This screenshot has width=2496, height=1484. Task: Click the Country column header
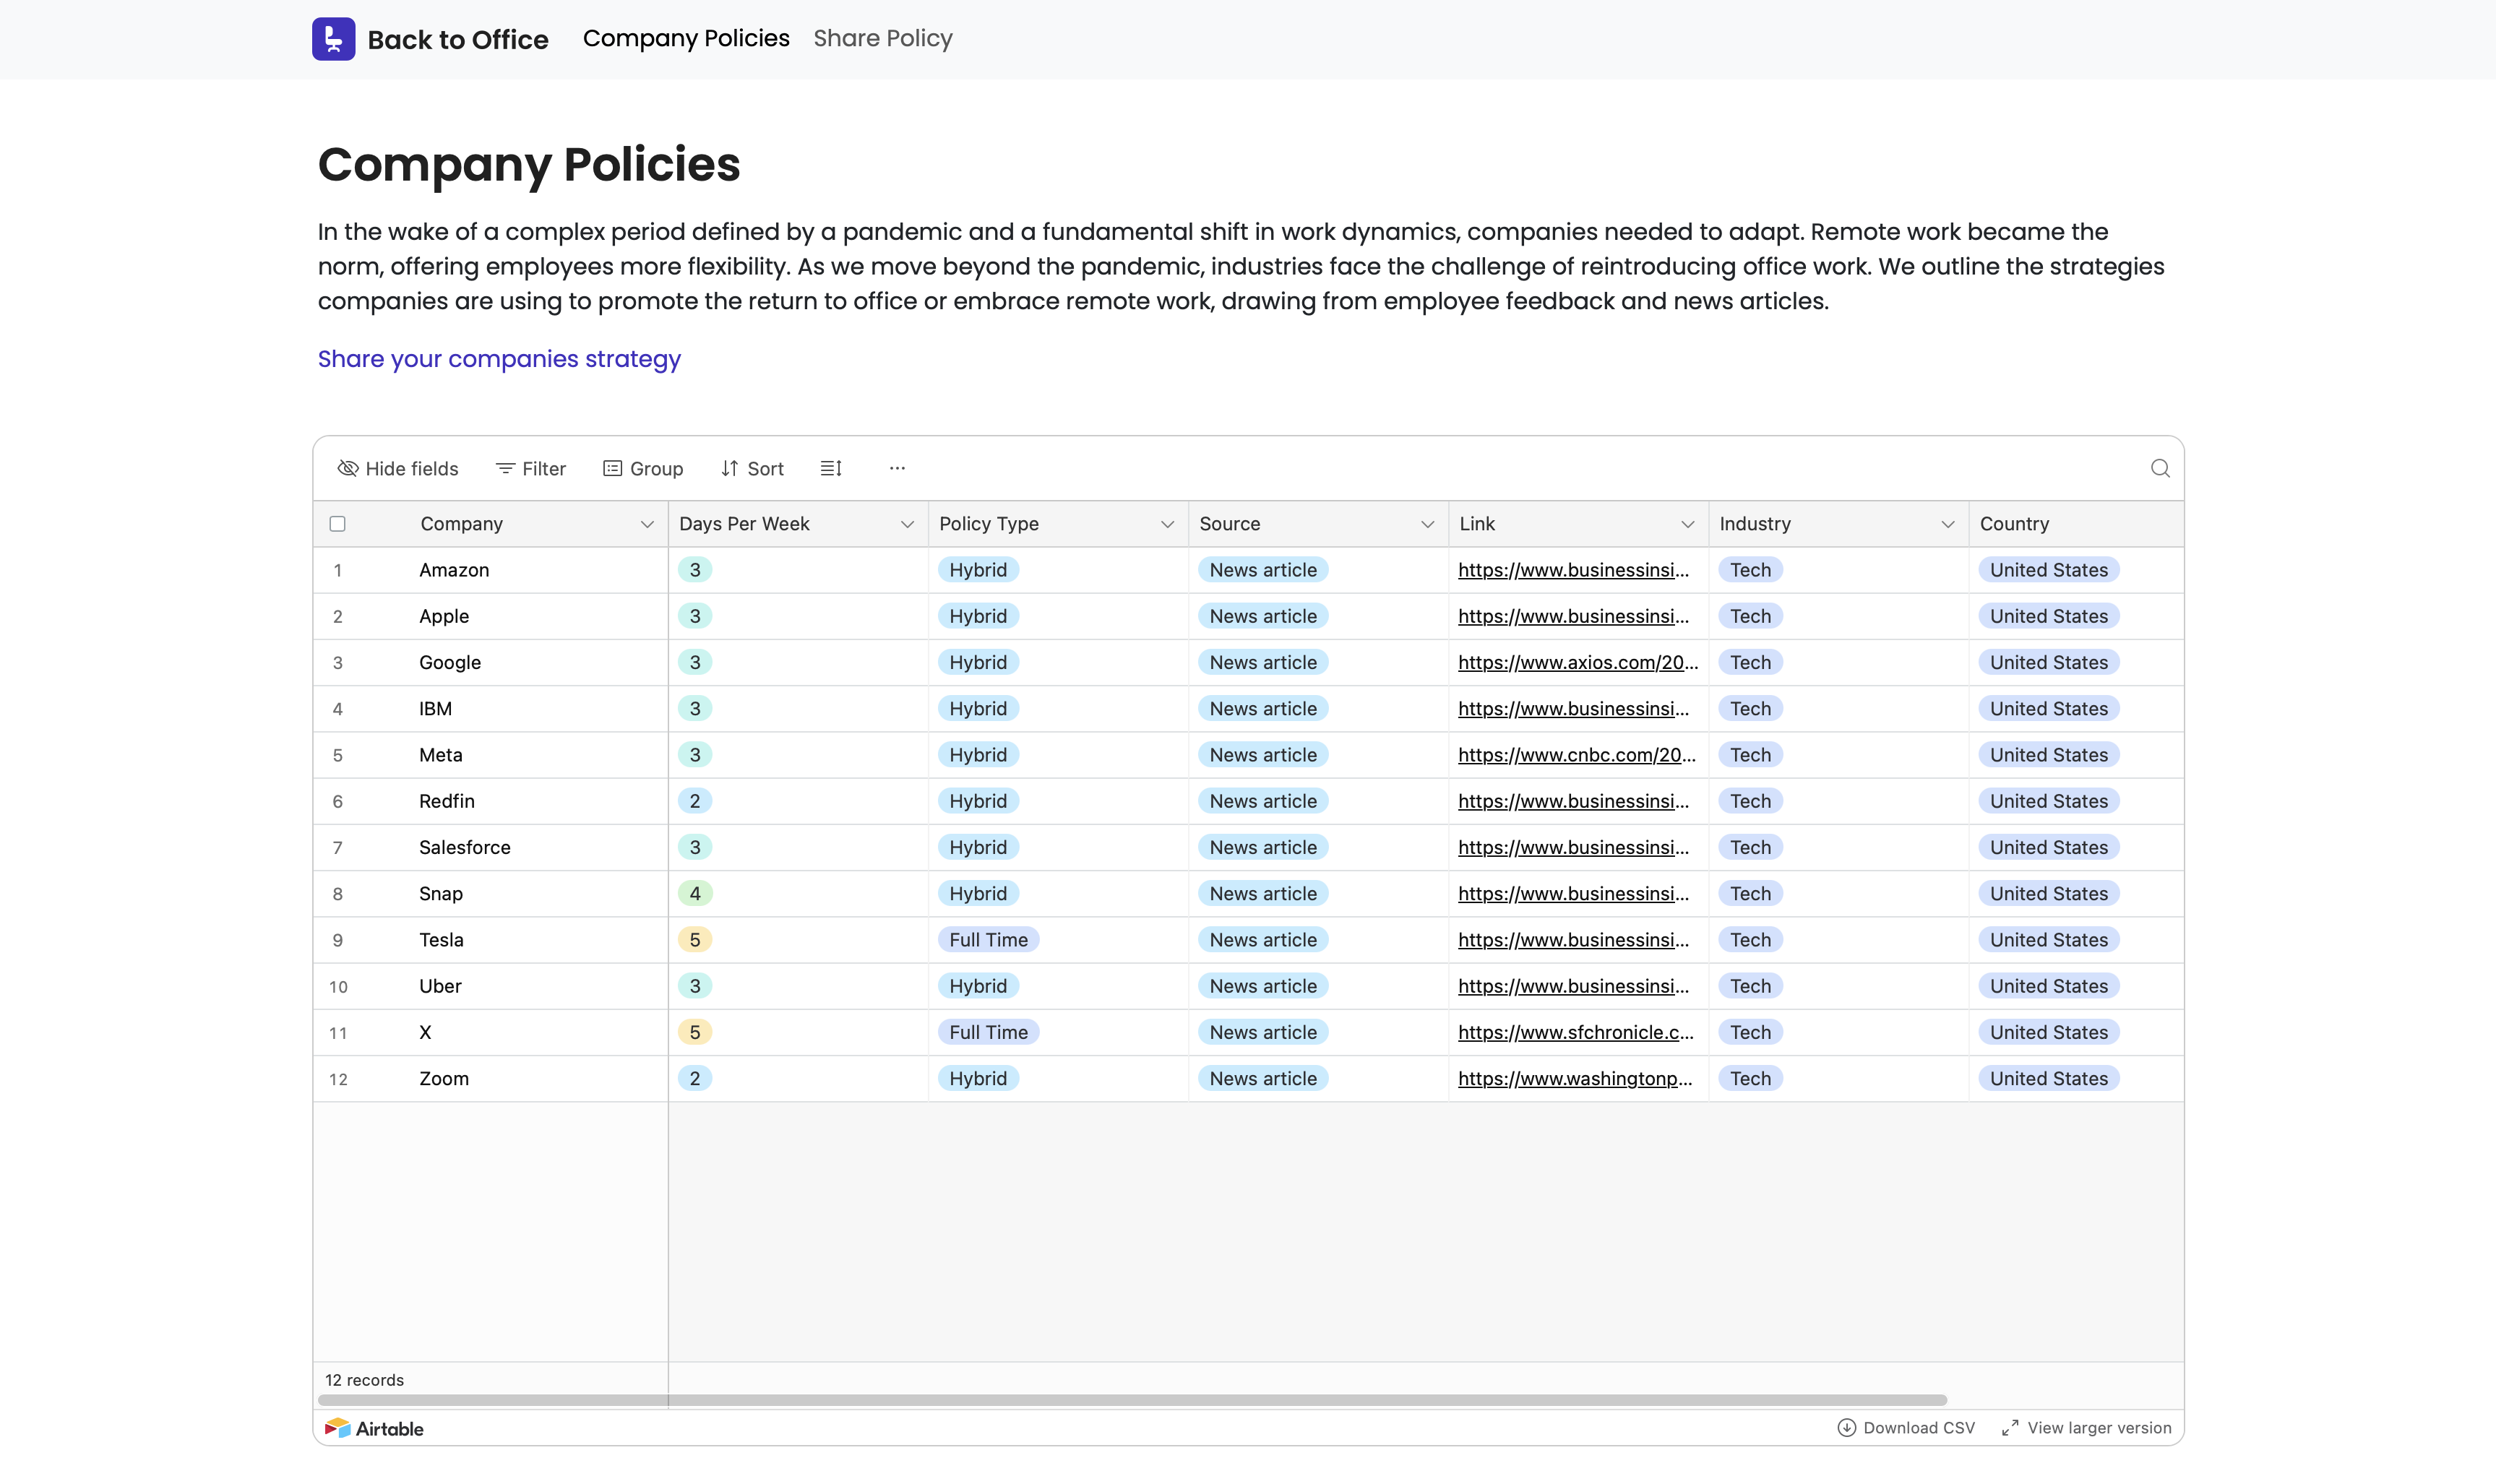coord(2076,524)
